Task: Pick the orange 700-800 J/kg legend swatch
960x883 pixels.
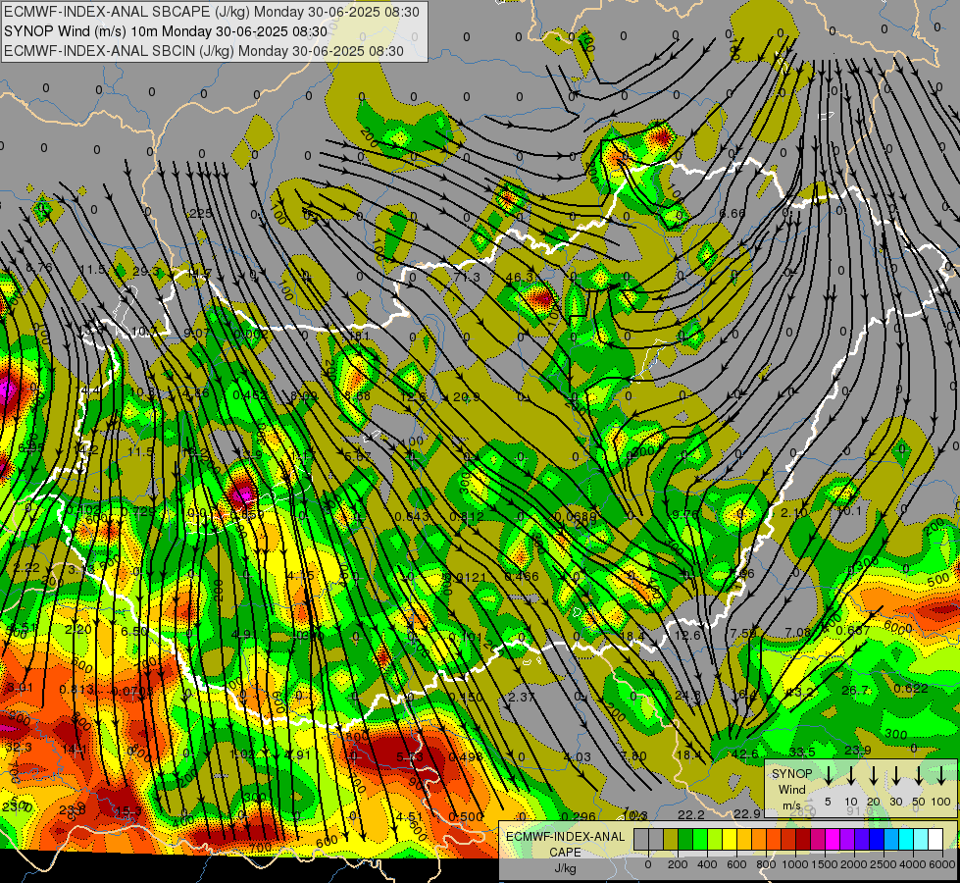Action: click(x=759, y=839)
